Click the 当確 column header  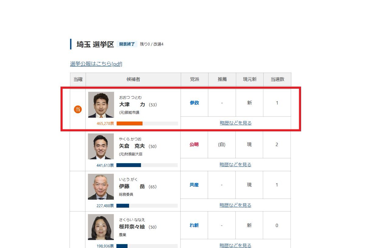[x=78, y=79]
